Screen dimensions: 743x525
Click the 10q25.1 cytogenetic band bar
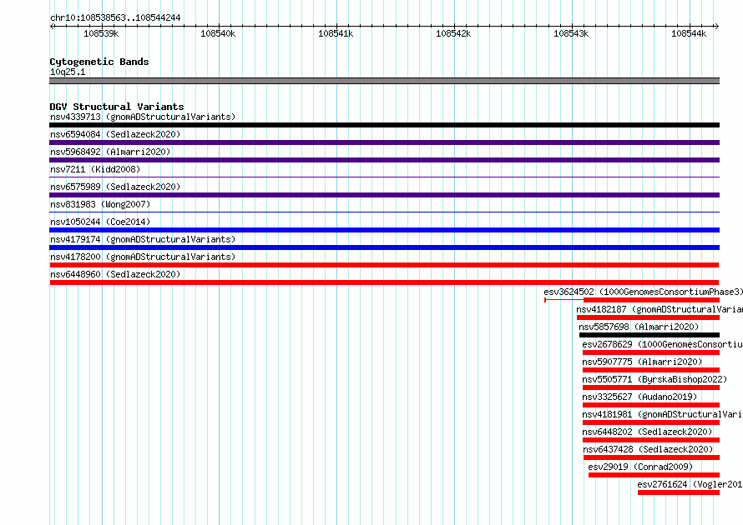384,81
